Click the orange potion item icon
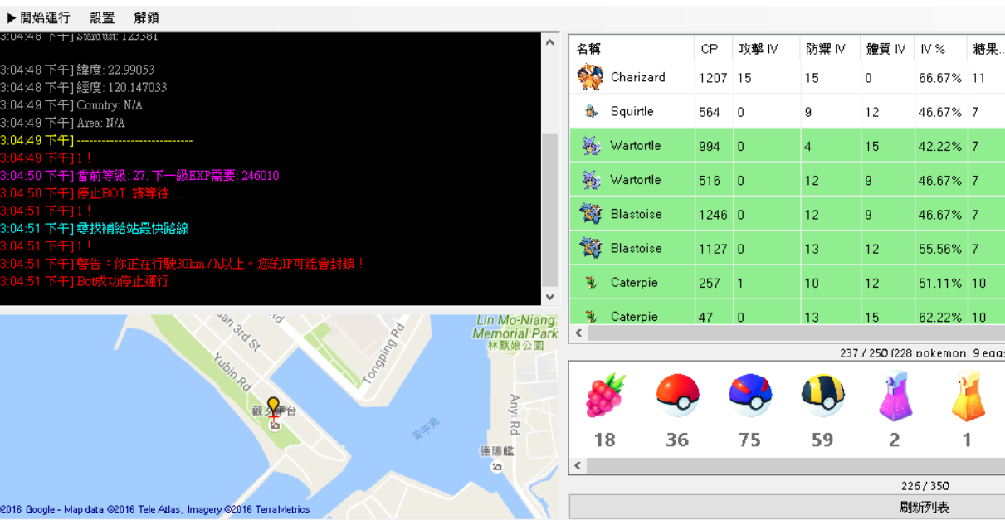 (967, 396)
